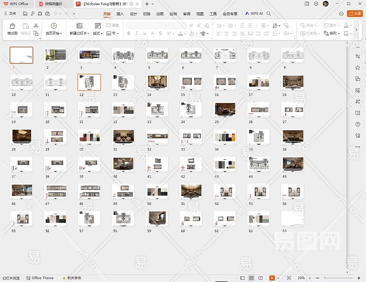Click the Format Painter (格式刷) icon
The width and height of the screenshot is (366, 282).
(12, 26)
